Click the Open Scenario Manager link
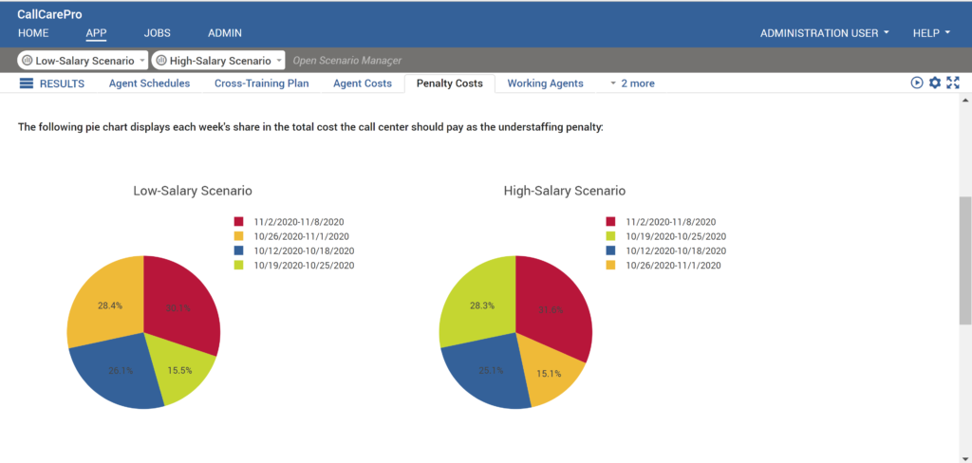 pos(346,61)
